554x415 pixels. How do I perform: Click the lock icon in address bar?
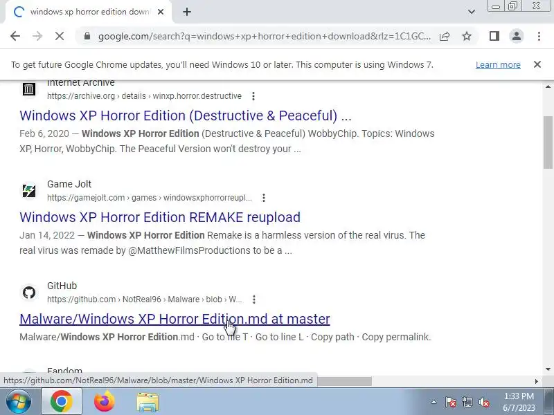[x=87, y=36]
